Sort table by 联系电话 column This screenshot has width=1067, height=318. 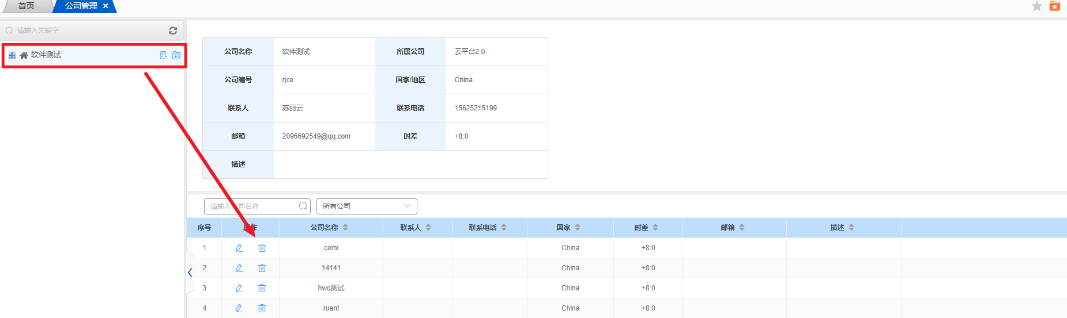[504, 228]
